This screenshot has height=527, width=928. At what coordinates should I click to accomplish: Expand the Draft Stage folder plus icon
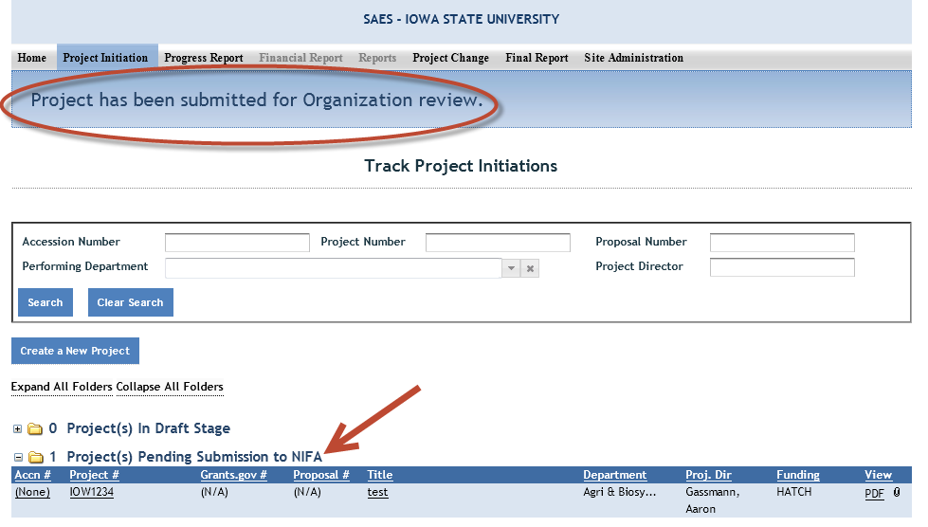tap(17, 429)
